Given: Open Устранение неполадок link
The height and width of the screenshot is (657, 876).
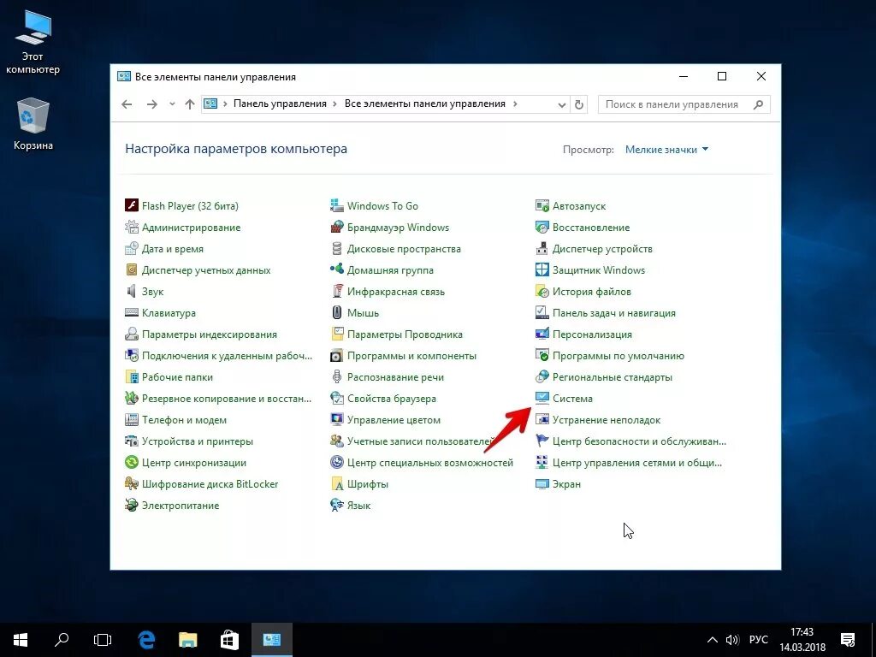Looking at the screenshot, I should 607,420.
